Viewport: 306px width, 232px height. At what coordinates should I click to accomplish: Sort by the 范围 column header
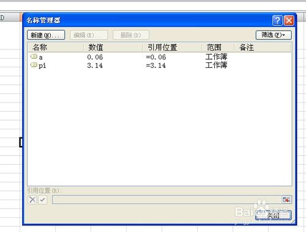tap(218, 48)
